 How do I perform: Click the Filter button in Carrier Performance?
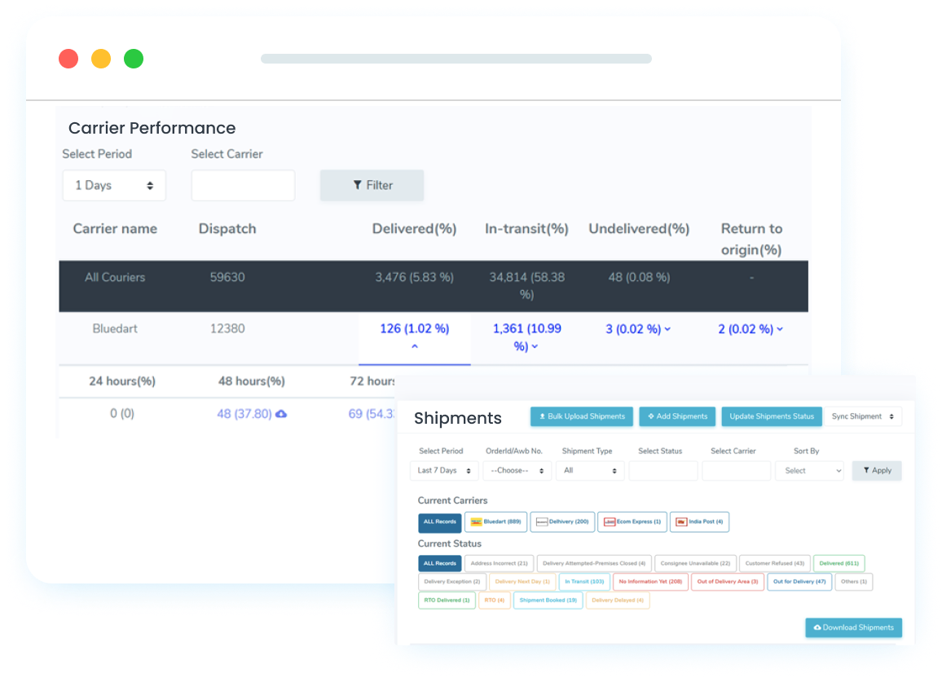(x=372, y=185)
